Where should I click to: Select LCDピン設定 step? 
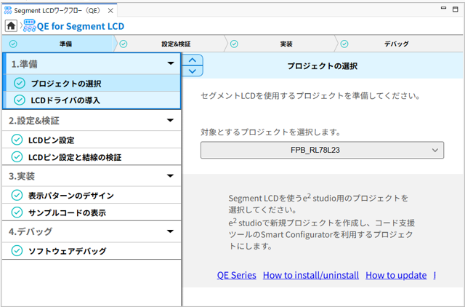[51, 140]
